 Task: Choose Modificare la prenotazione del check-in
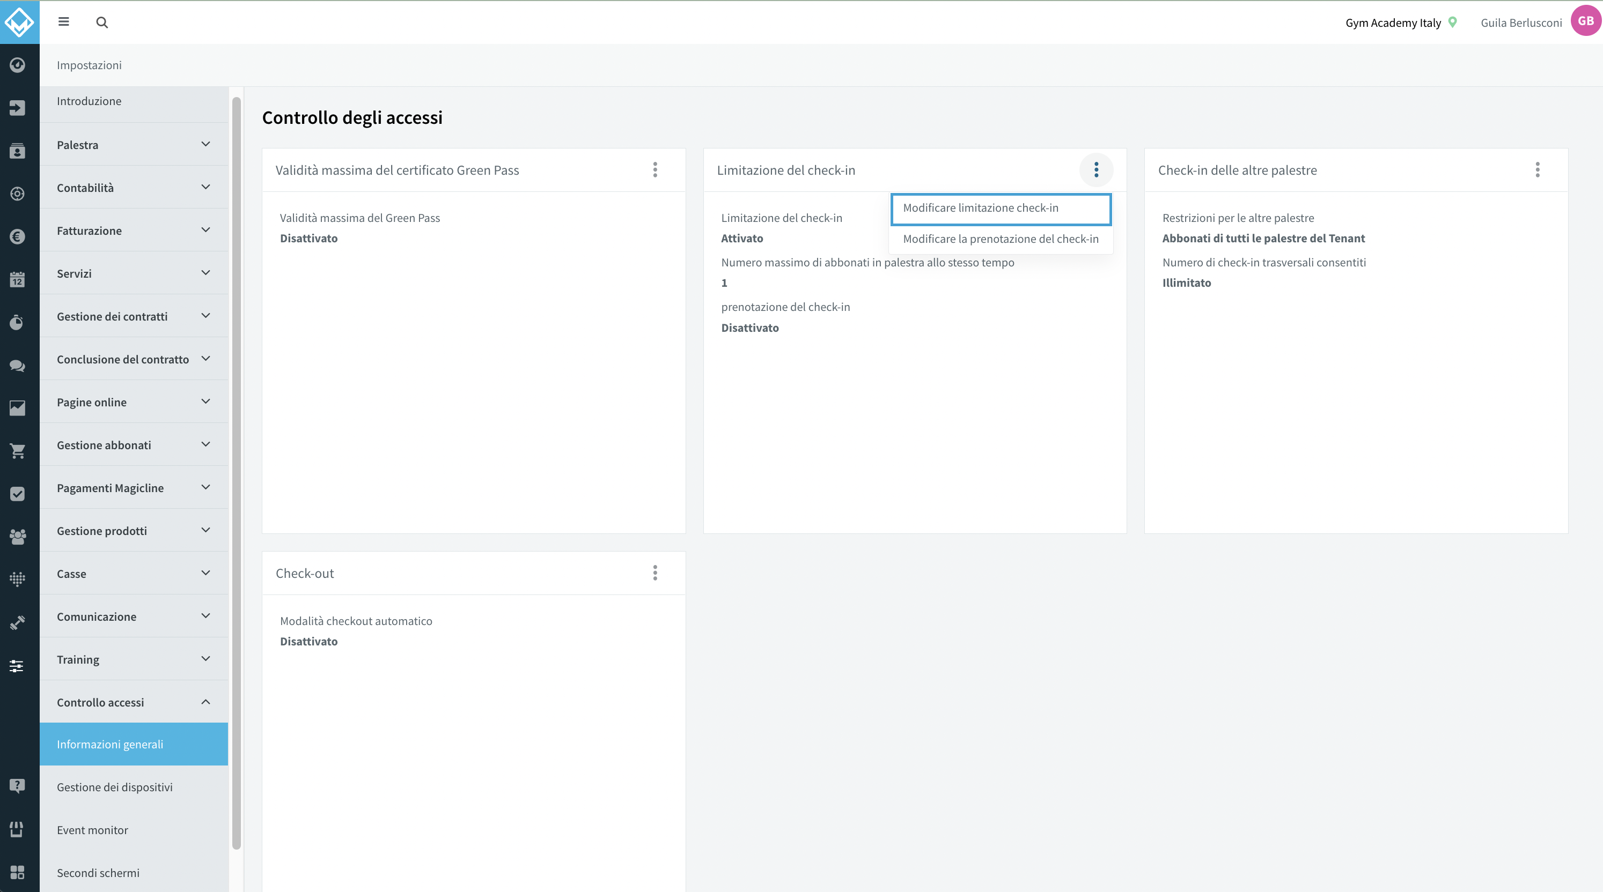[1001, 239]
